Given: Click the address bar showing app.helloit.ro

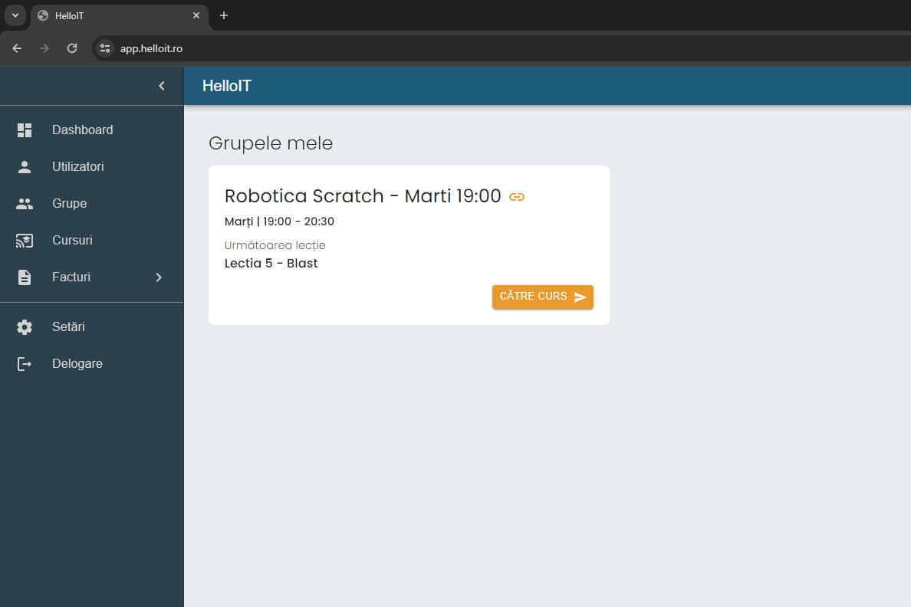Looking at the screenshot, I should (151, 48).
